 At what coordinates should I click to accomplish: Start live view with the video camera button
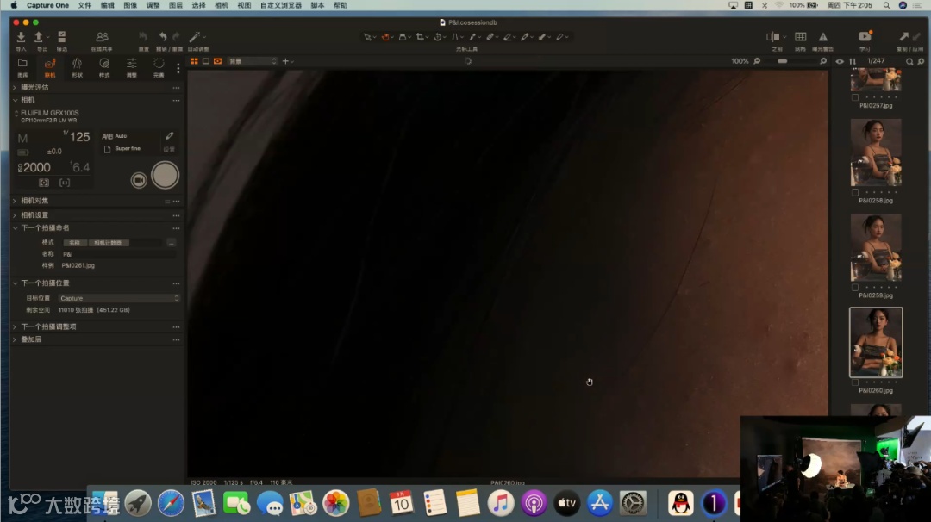click(x=139, y=180)
